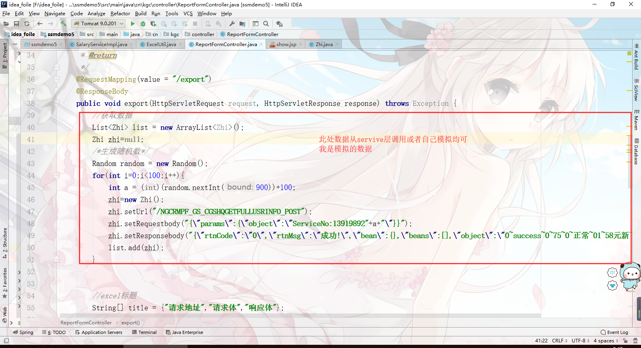Run with coverage shield icon
The height and width of the screenshot is (348, 641).
tap(153, 24)
